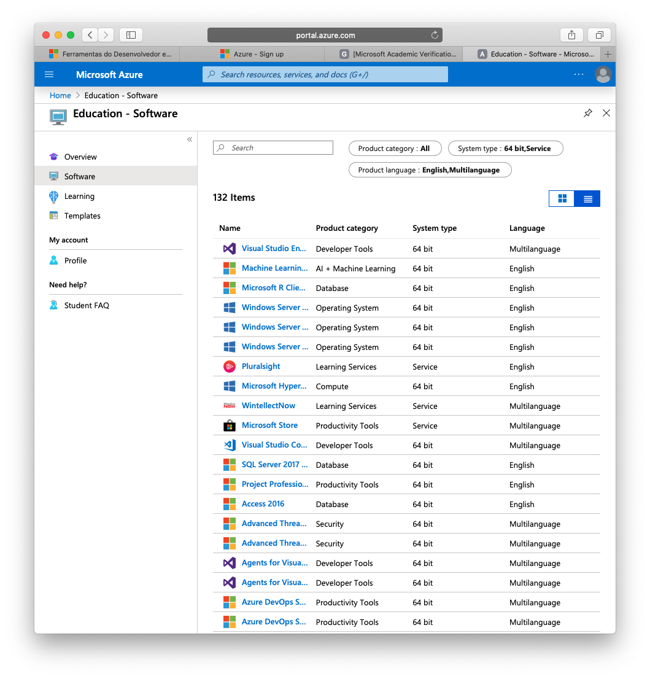Click the Pluralsight row icon
This screenshot has width=650, height=679.
click(x=229, y=367)
